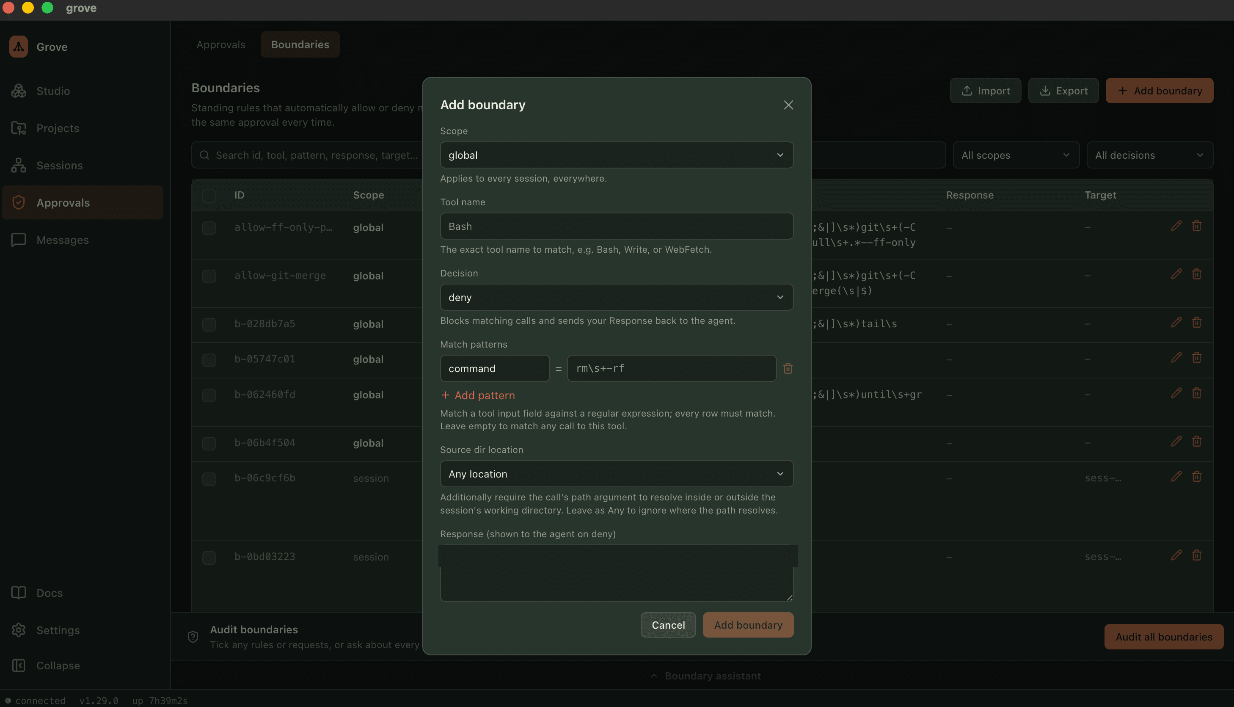This screenshot has height=707, width=1234.
Task: Delete boundary b-05747c01
Action: (1197, 358)
